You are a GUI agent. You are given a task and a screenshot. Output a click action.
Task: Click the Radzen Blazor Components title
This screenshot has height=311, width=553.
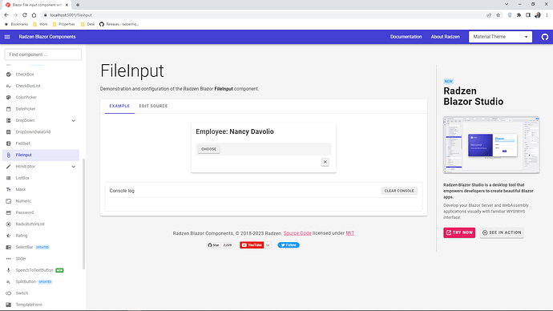[x=47, y=37]
